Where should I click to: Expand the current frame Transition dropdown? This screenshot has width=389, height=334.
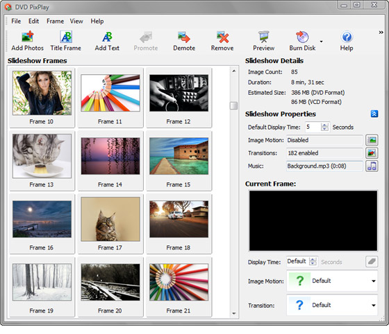click(374, 305)
